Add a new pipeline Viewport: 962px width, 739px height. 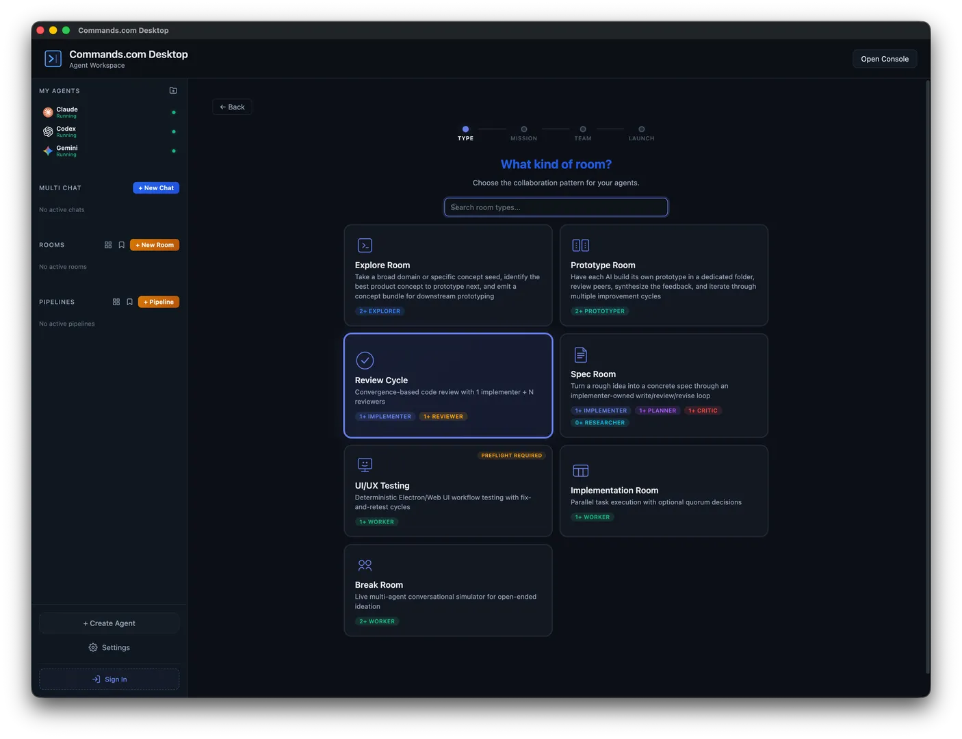[159, 302]
